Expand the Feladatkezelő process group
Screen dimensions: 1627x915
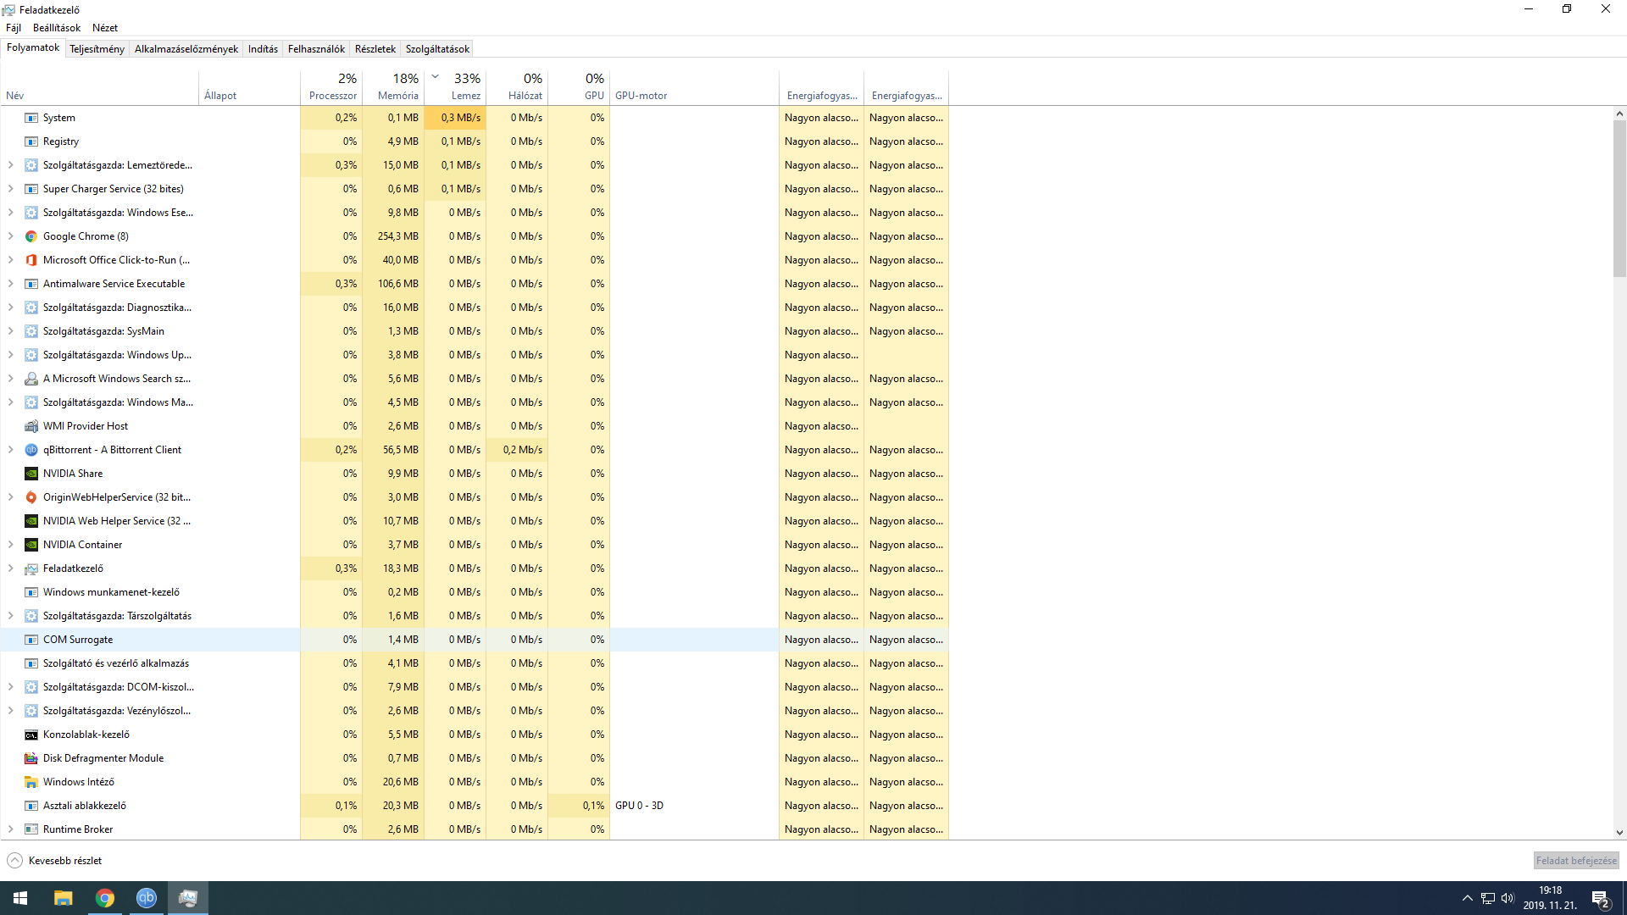[x=11, y=568]
